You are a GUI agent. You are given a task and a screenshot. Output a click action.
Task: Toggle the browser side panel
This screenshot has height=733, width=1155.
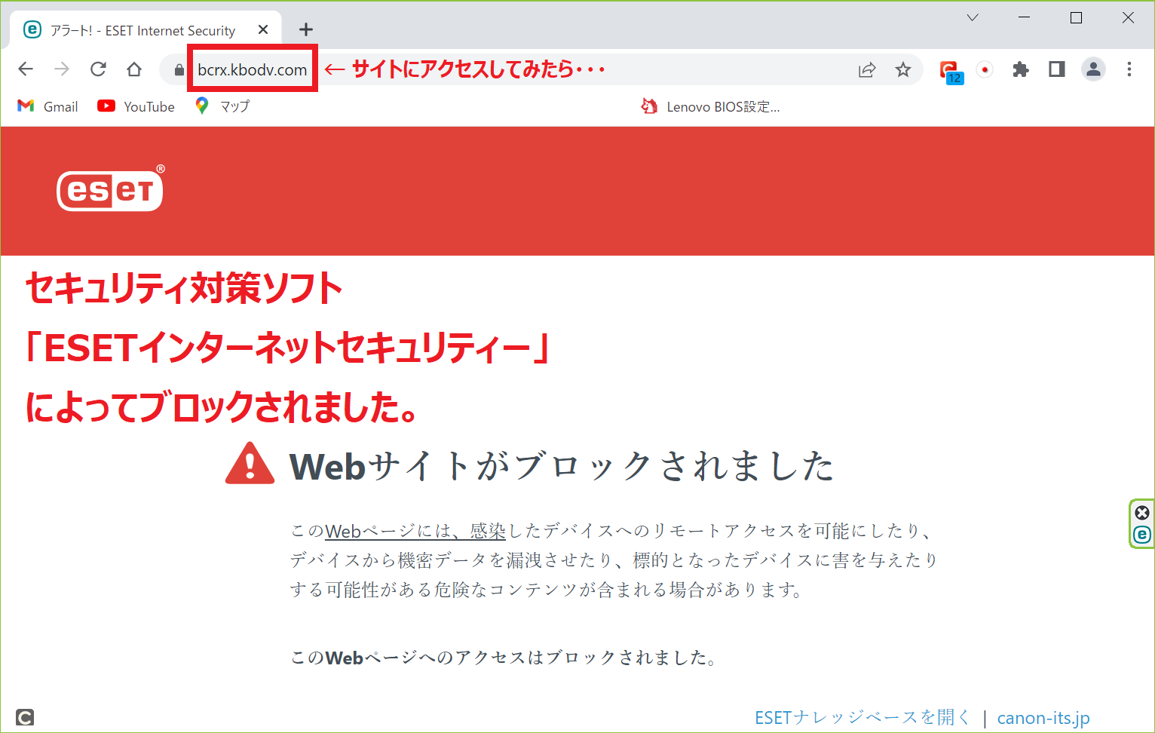(1056, 70)
